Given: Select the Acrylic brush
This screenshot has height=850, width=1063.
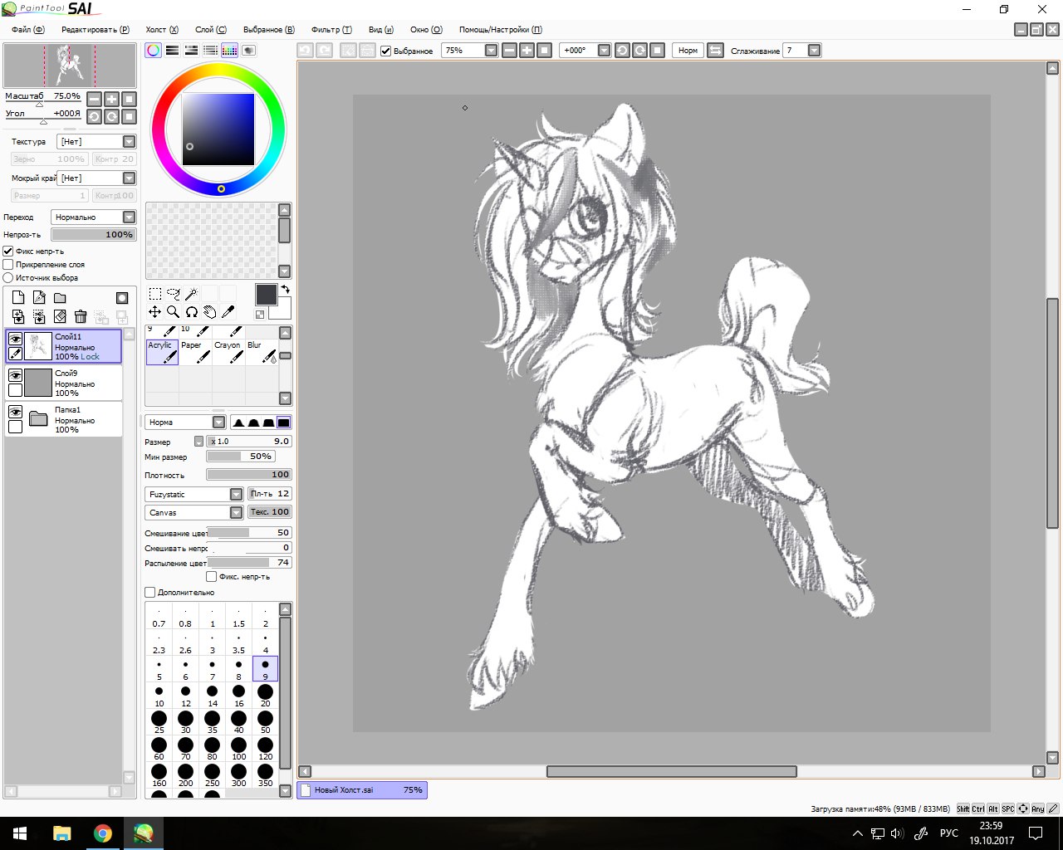Looking at the screenshot, I should 163,352.
